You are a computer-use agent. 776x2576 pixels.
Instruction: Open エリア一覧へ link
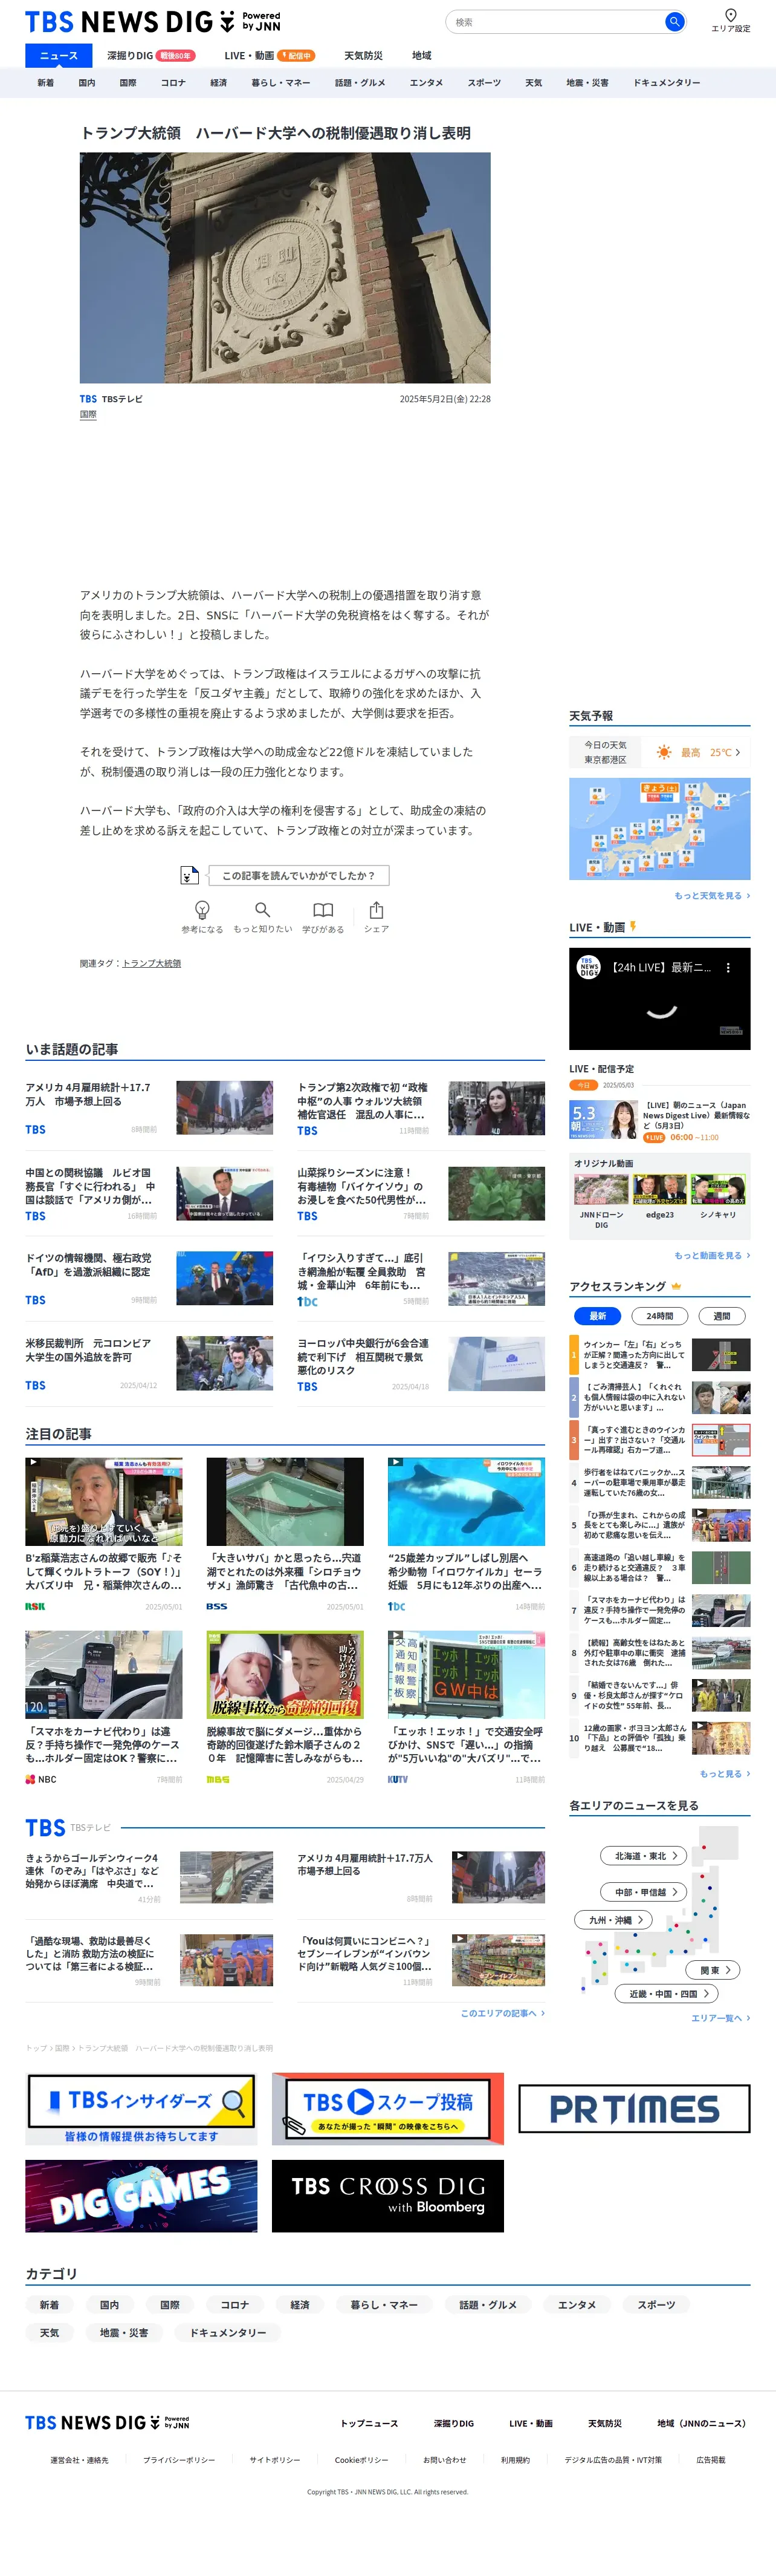(720, 2018)
